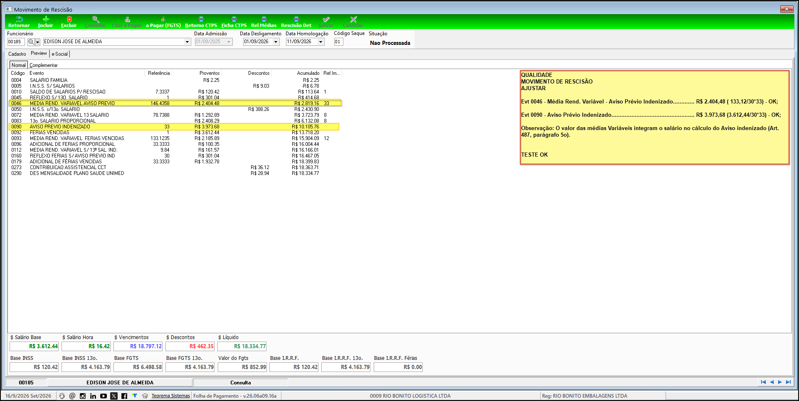Open the YouTube icon in status bar
The width and height of the screenshot is (799, 401).
pyautogui.click(x=104, y=396)
